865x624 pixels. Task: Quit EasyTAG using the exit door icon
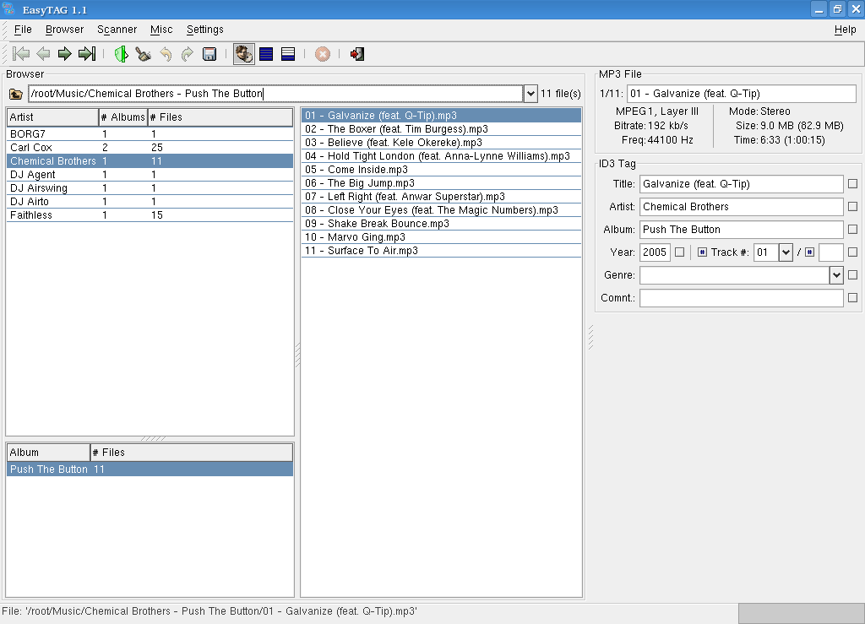[x=357, y=54]
